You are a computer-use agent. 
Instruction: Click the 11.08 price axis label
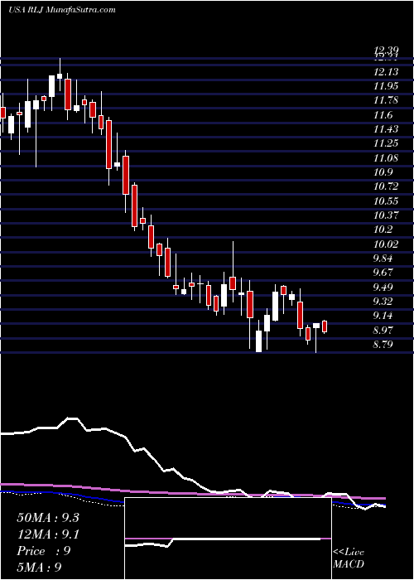coord(386,158)
